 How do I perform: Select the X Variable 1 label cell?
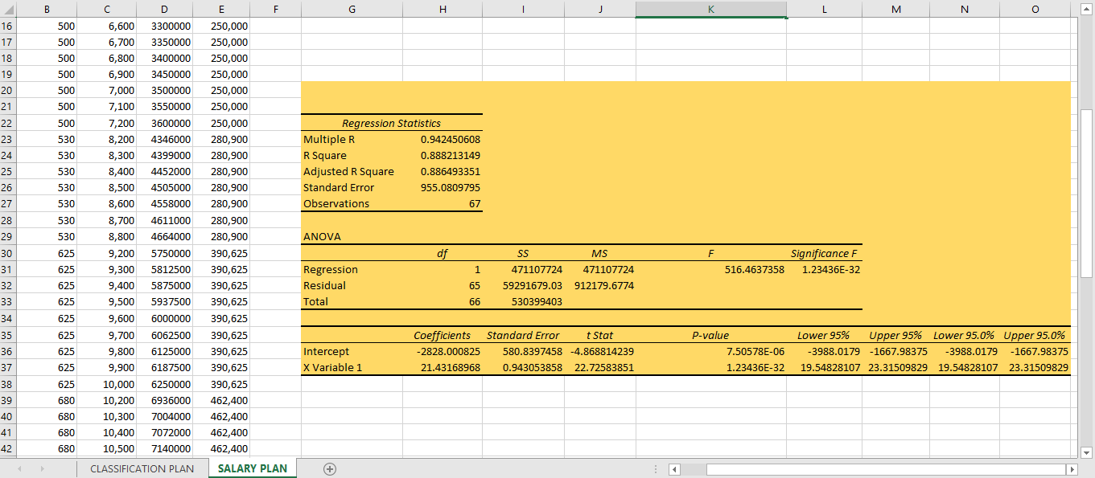coord(352,367)
